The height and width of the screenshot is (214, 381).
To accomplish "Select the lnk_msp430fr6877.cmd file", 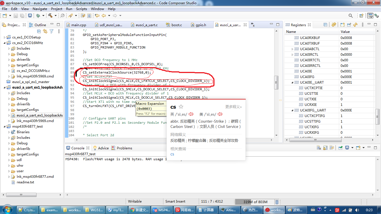I will pos(35,177).
